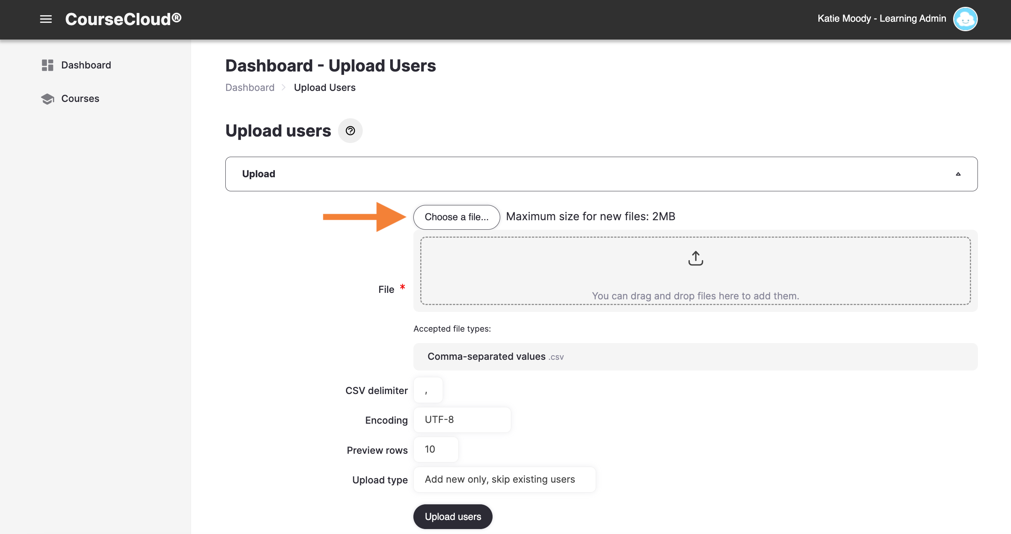The width and height of the screenshot is (1011, 534).
Task: Click the collapse arrow on Upload panel
Action: pyautogui.click(x=958, y=174)
